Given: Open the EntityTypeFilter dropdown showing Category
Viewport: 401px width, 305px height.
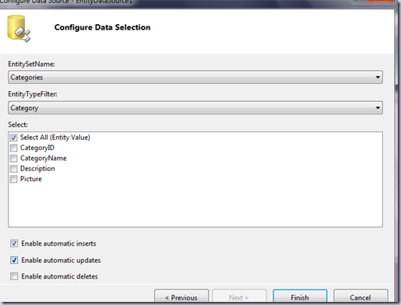Looking at the screenshot, I should click(x=195, y=107).
